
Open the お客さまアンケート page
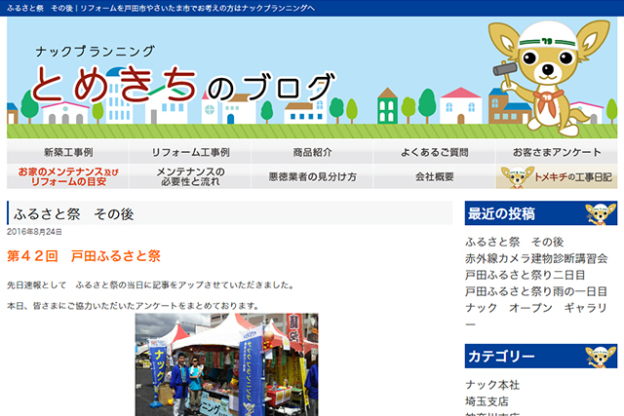coord(556,153)
